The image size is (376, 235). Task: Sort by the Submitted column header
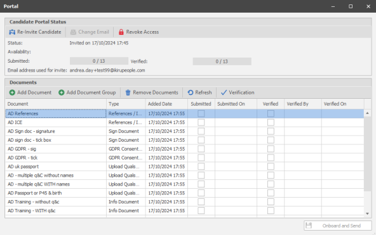coord(201,104)
